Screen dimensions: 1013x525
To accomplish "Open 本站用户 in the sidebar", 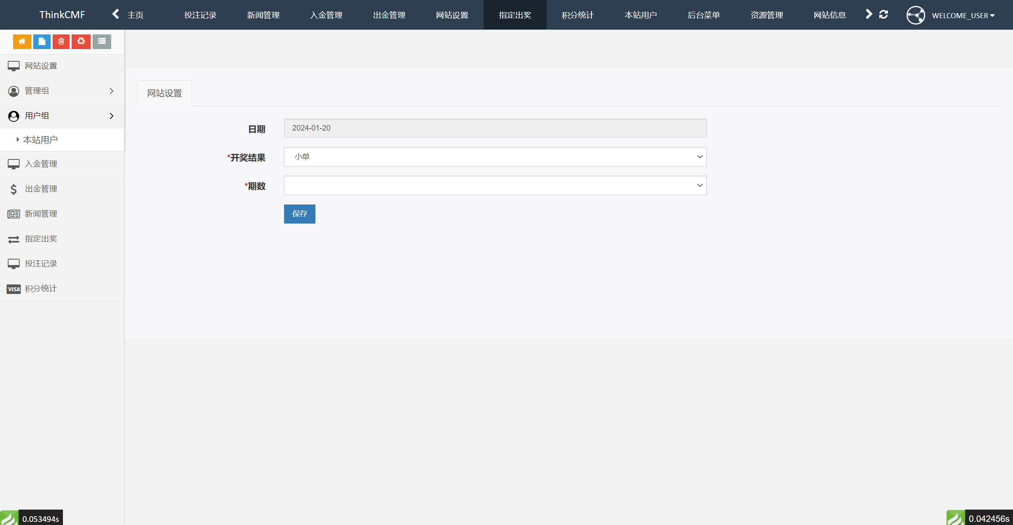I will point(40,140).
